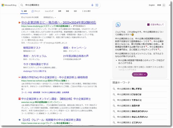Switch to the チャット tab
Image resolution: width=173 pixels, height=128 pixels.
36,11
